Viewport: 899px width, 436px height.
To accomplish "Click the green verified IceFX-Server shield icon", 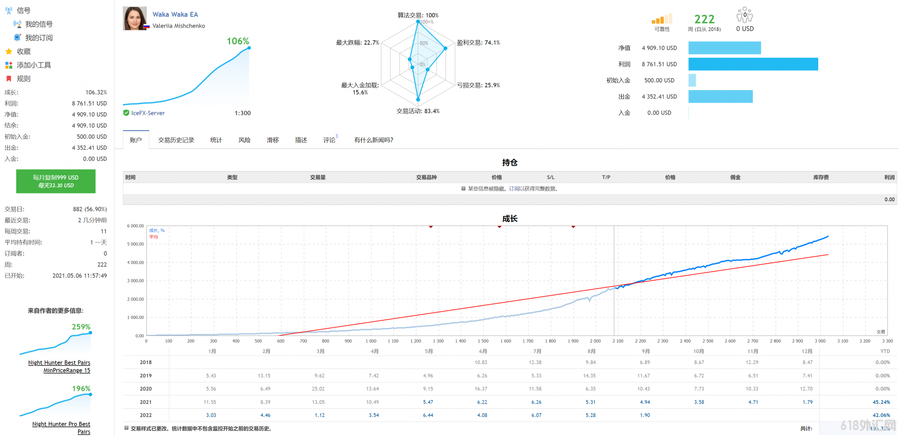I will [x=126, y=113].
